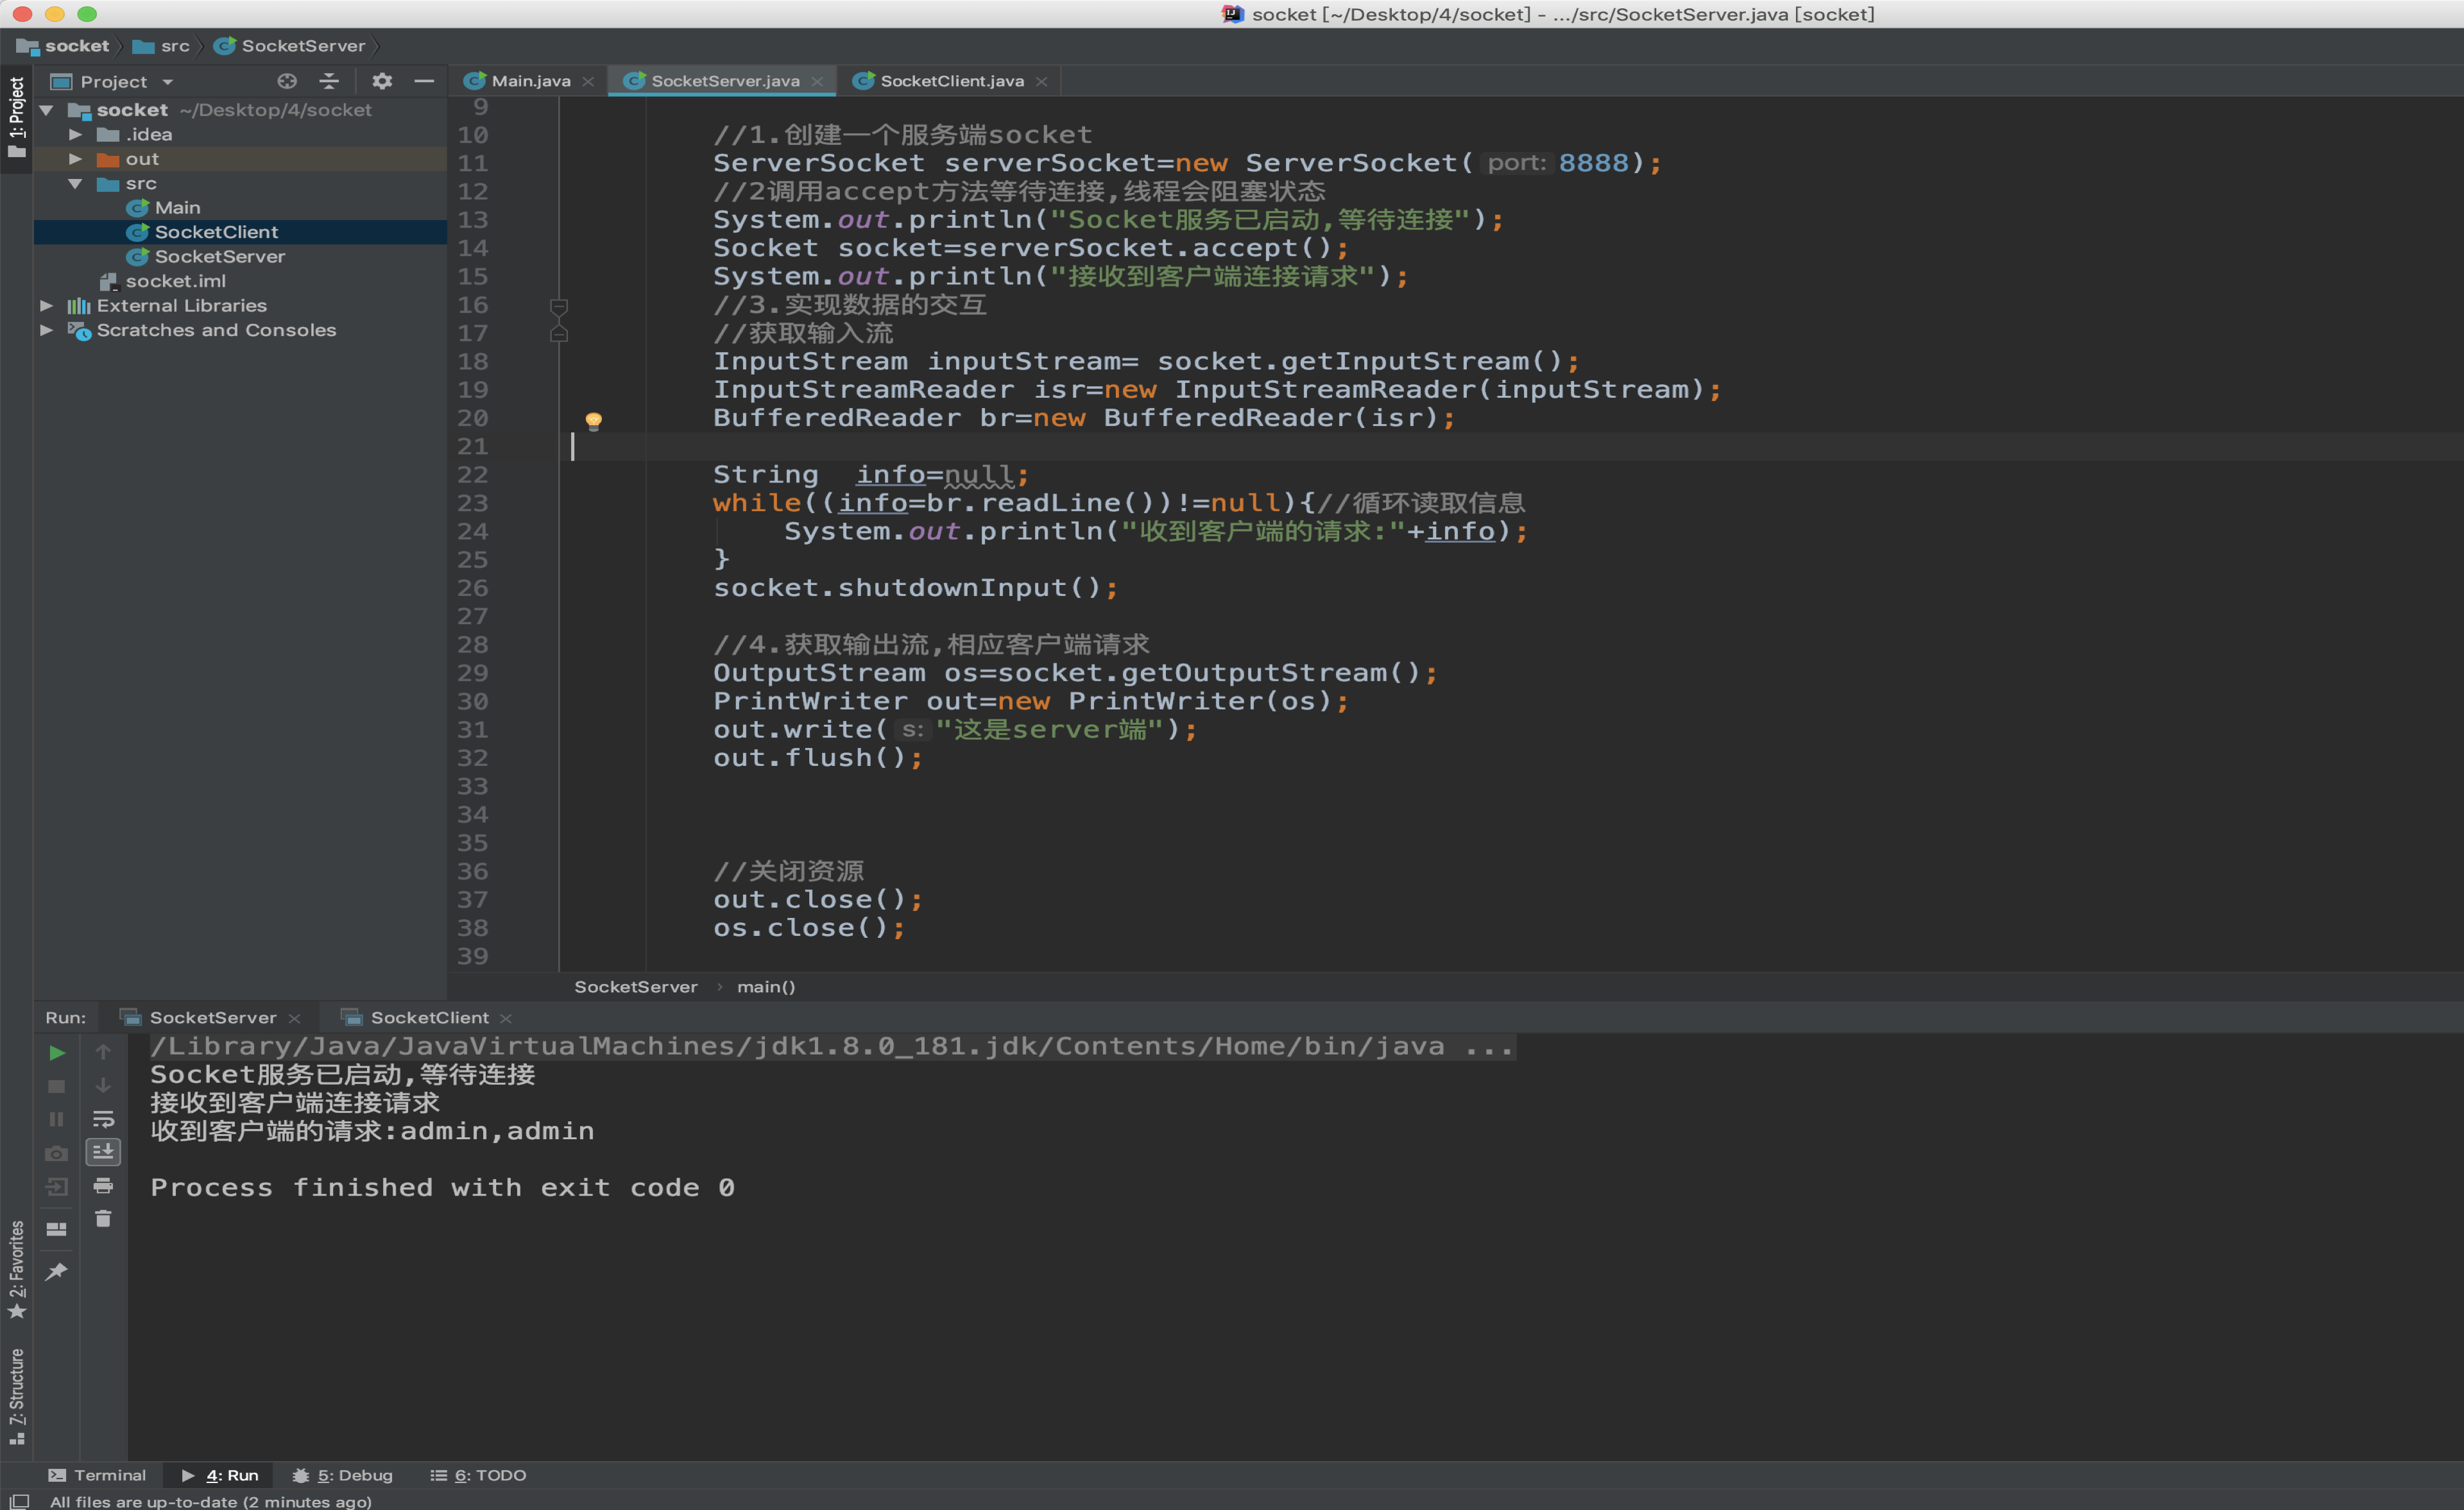Screen dimensions: 2464x1510
Task: Toggle scroll to end of console
Action: tap(103, 1152)
